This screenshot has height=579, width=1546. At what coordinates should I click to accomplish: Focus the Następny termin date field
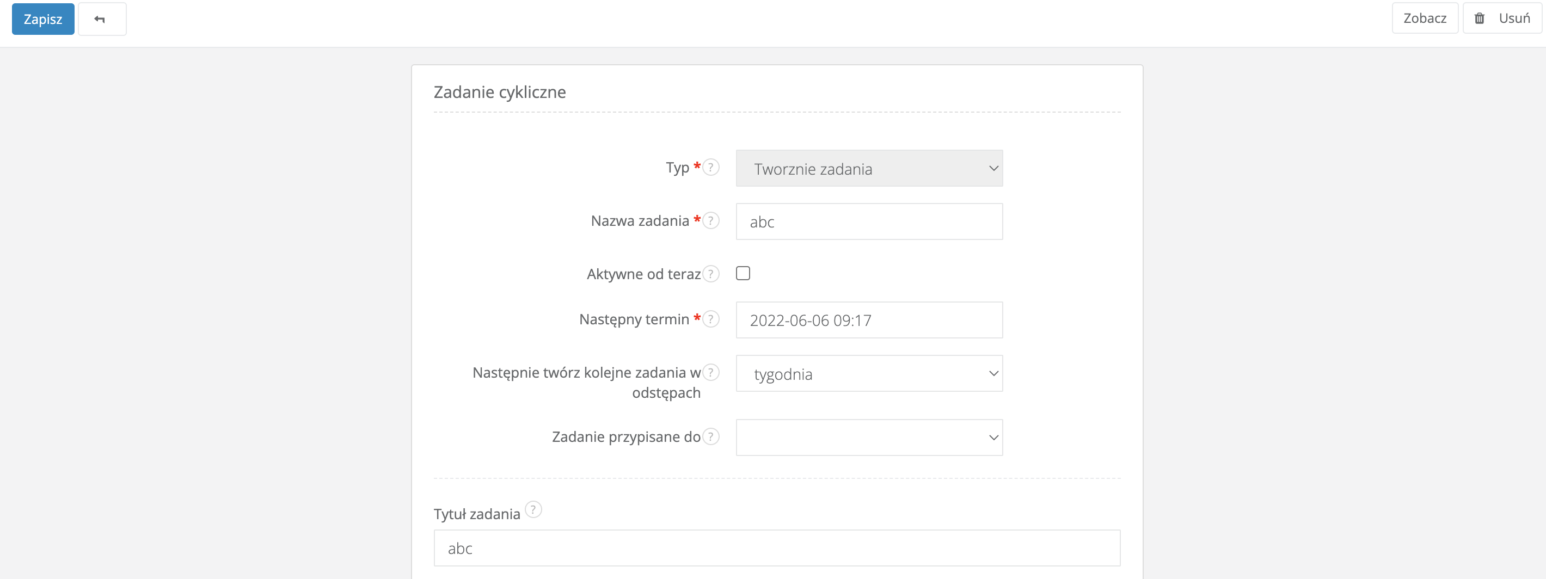tap(868, 321)
